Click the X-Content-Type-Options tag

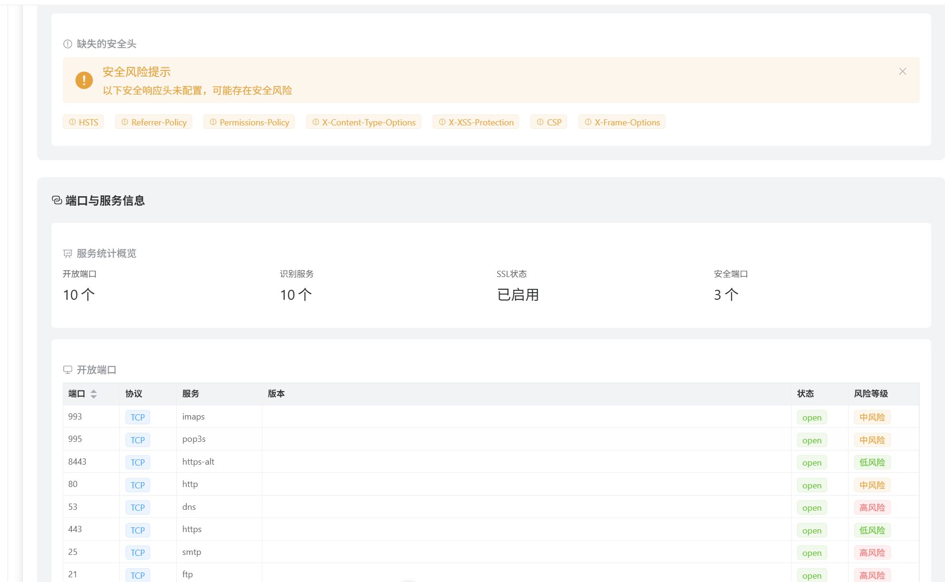(x=364, y=122)
